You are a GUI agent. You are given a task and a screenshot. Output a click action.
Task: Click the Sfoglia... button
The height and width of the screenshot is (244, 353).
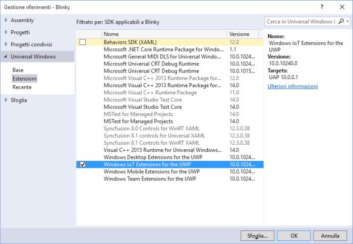click(257, 235)
